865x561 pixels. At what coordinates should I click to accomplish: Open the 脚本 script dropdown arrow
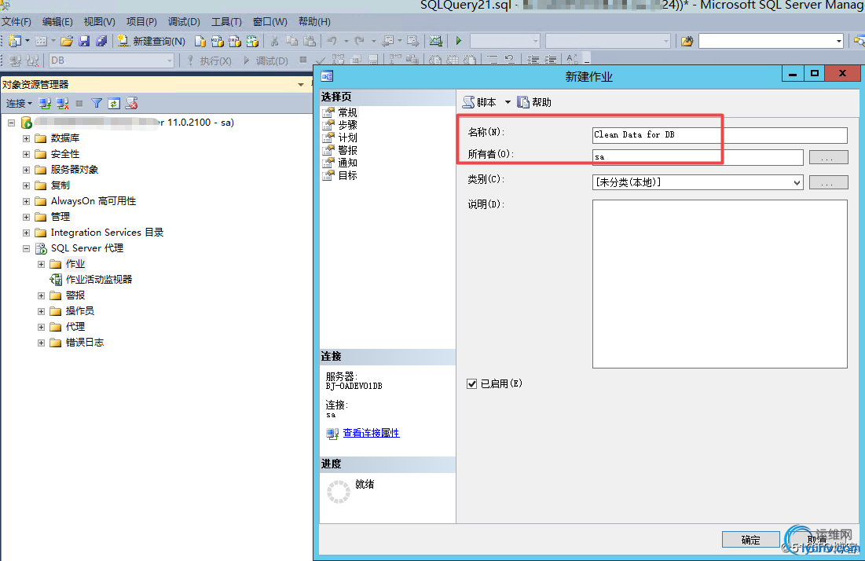(x=508, y=102)
